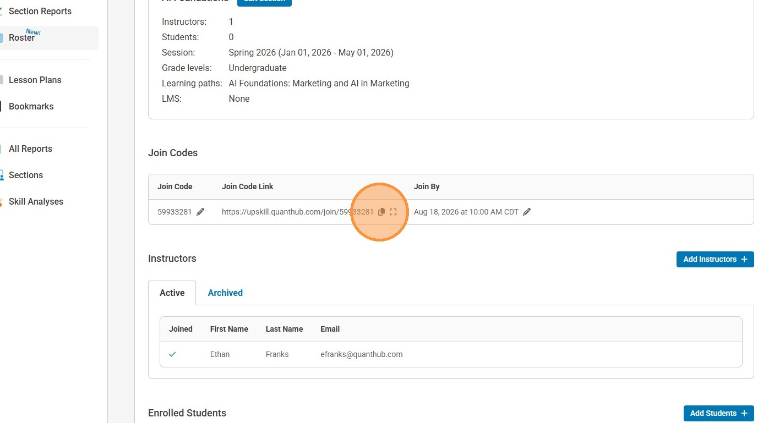Click the Edit Section button
758x423 pixels.
point(264,2)
